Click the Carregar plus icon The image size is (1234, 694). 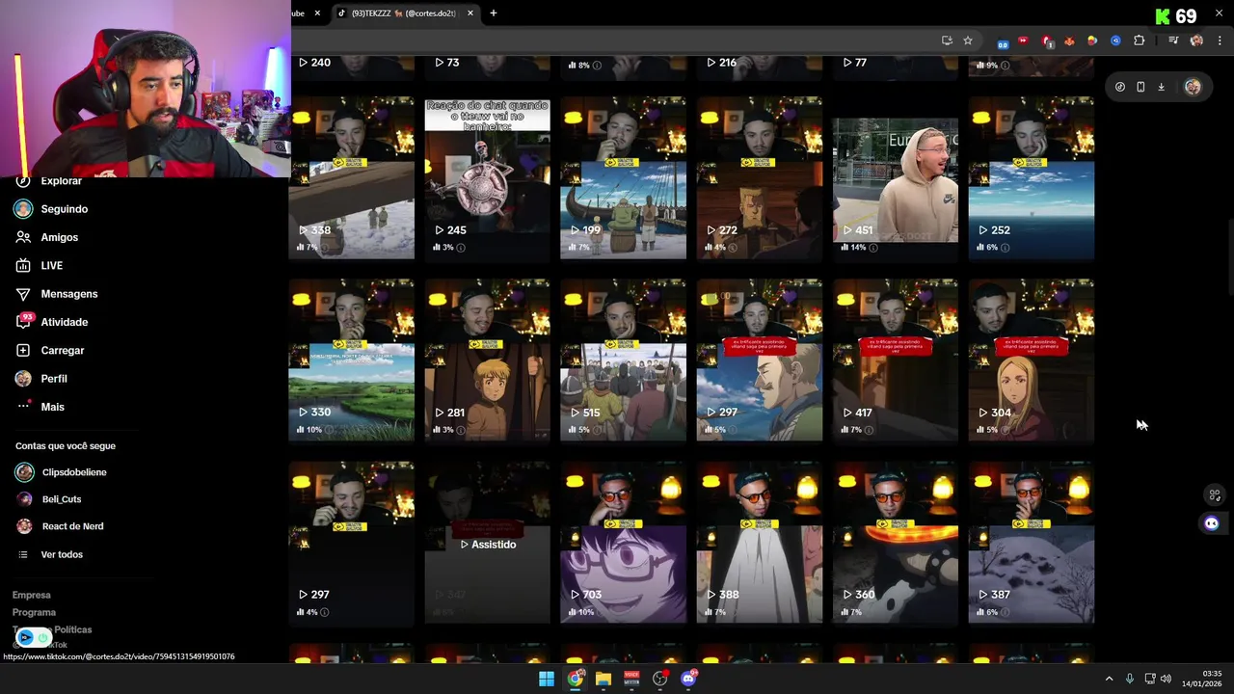click(23, 350)
